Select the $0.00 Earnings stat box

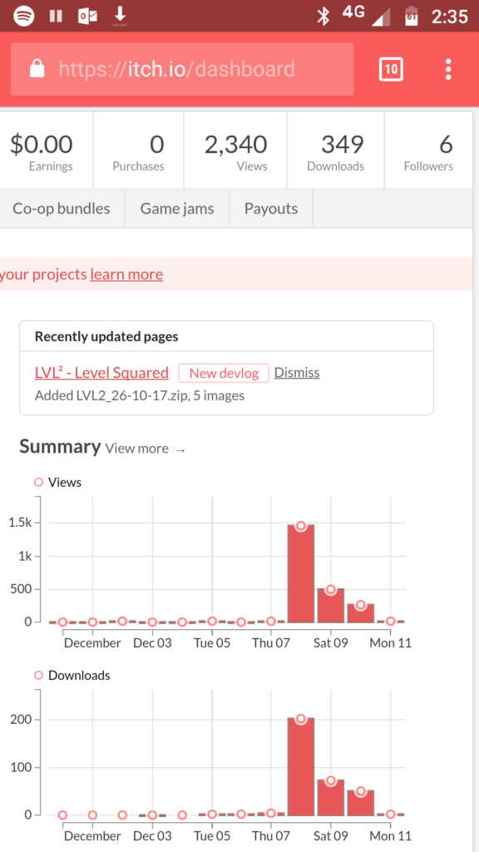pos(47,151)
